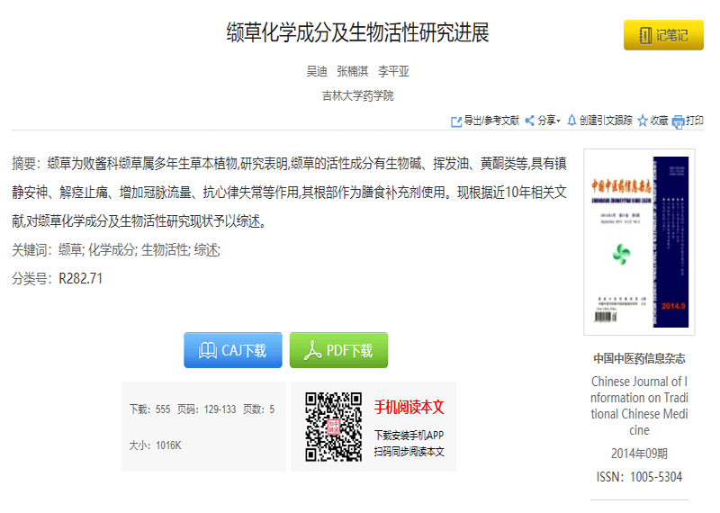Open author 张楠淇 page

[x=352, y=72]
